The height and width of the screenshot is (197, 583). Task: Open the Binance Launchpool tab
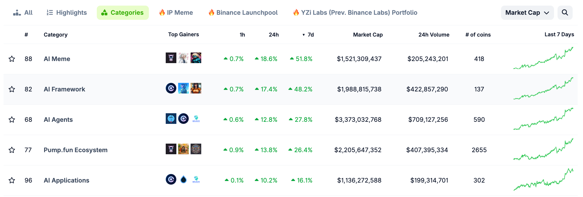point(243,13)
